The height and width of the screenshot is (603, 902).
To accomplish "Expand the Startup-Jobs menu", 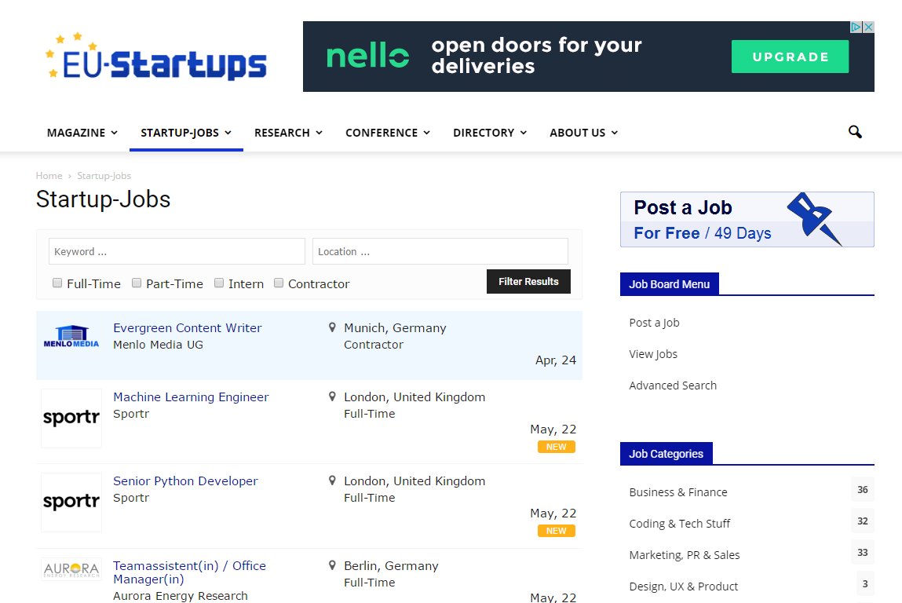I will [186, 133].
